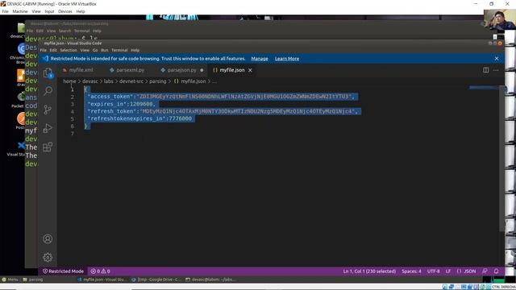Viewport: 516px width, 290px height.
Task: Click the 'devasc' breadcrumb segment
Action: click(x=89, y=81)
